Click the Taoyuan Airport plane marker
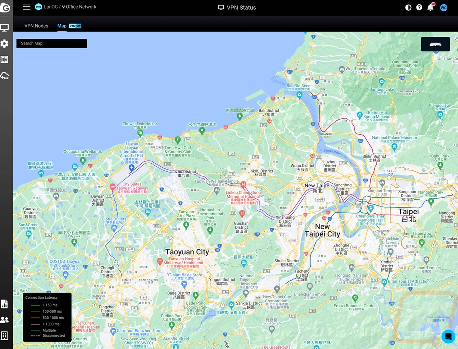 coord(132,167)
